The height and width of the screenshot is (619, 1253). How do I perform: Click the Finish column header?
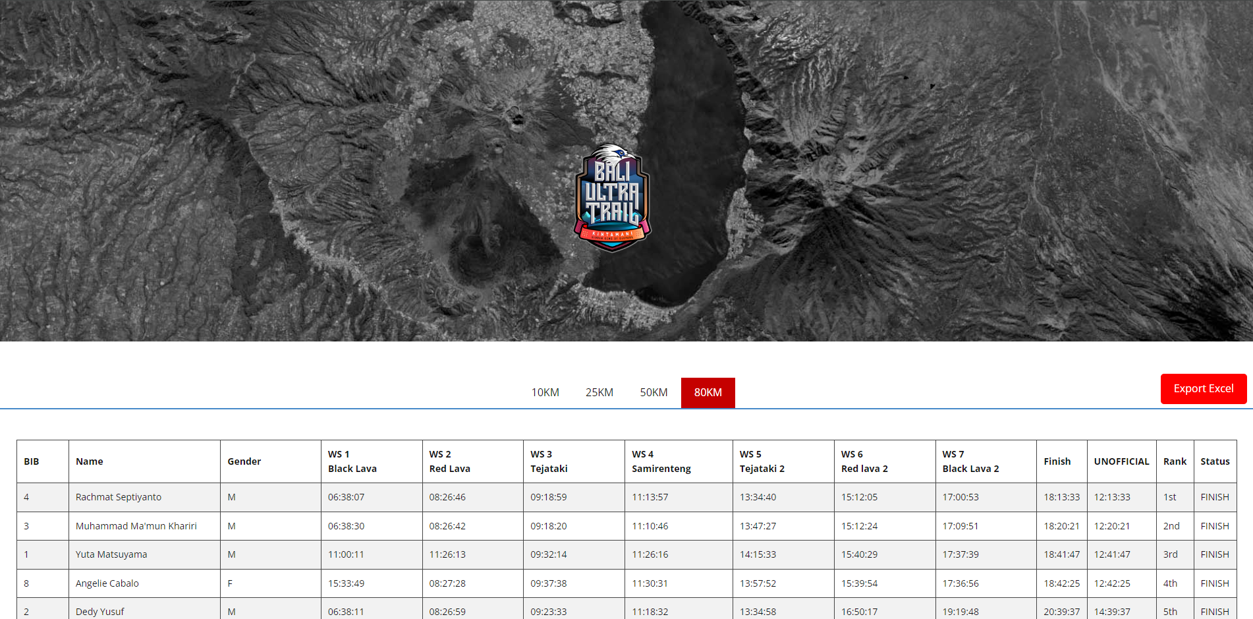pos(1057,461)
